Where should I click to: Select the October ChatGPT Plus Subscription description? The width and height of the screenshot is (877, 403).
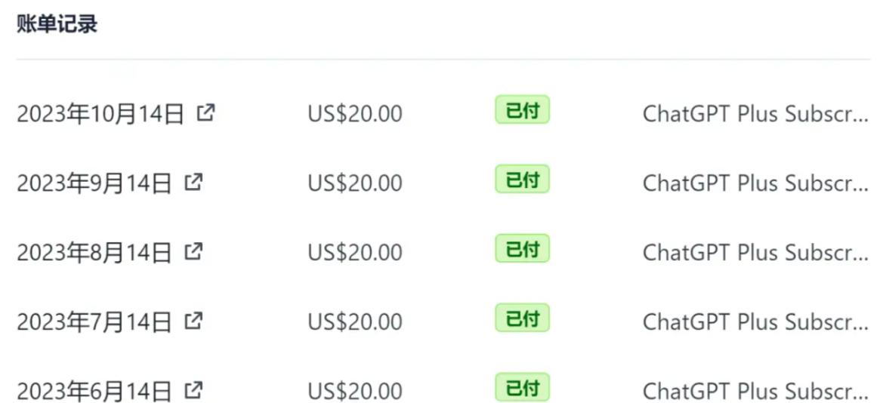point(755,114)
